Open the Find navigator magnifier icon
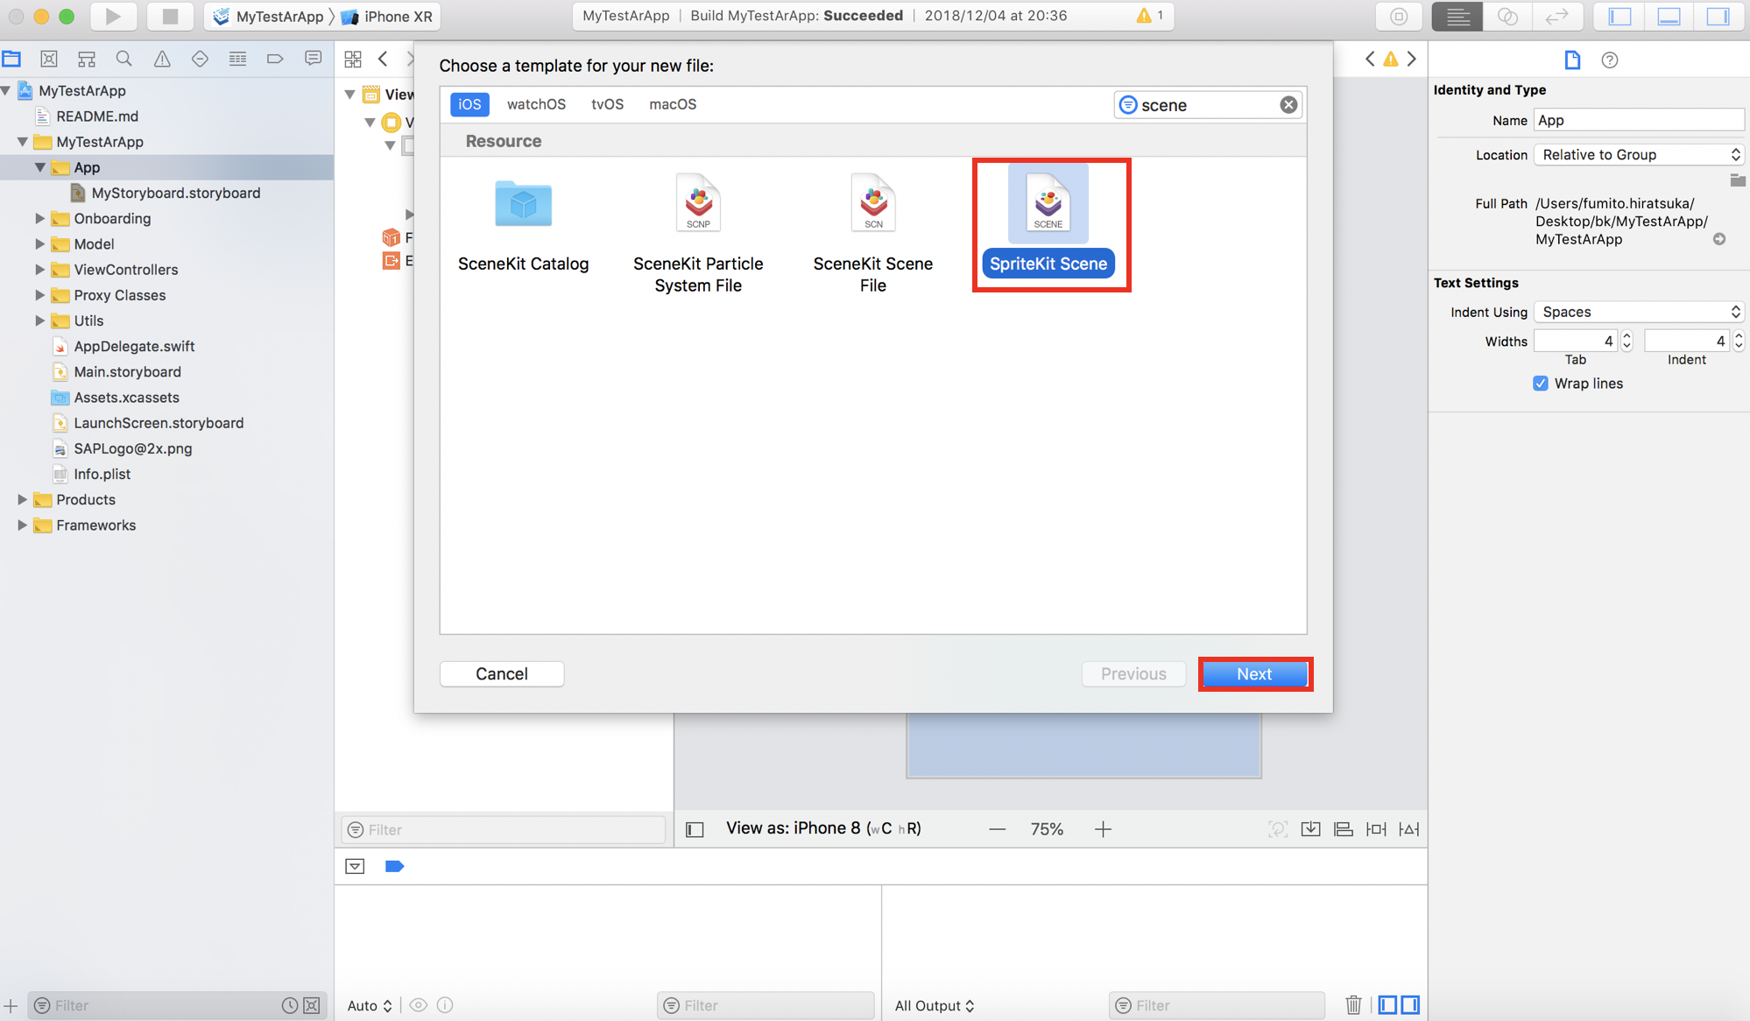The width and height of the screenshot is (1750, 1021). pyautogui.click(x=123, y=59)
